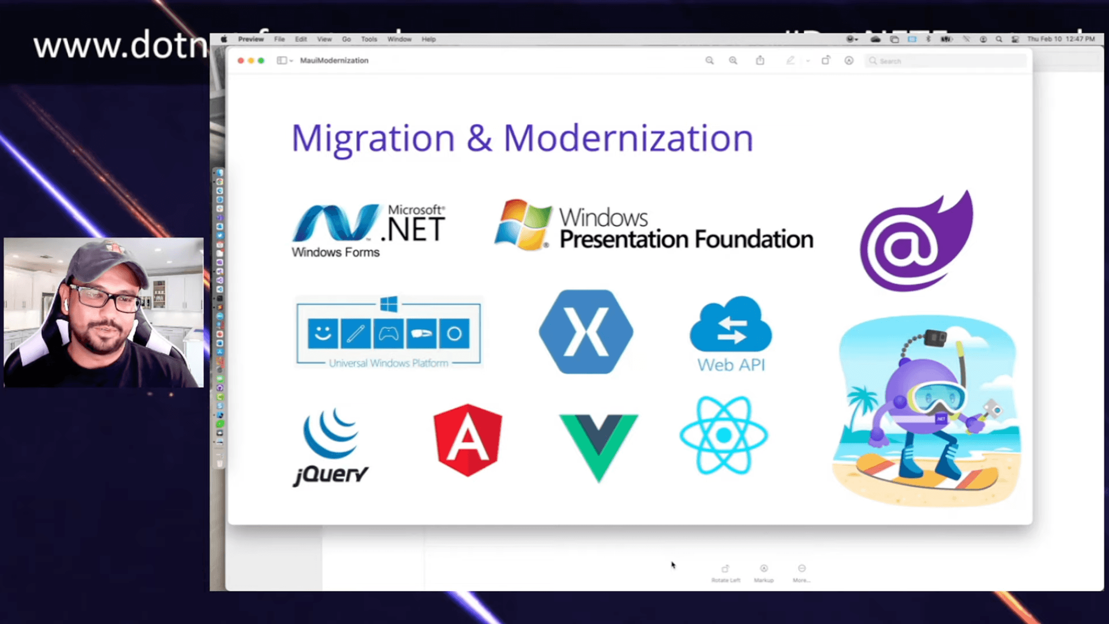Click the blue screen sharing menu bar icon
Viewport: 1109px width, 624px height.
(912, 39)
